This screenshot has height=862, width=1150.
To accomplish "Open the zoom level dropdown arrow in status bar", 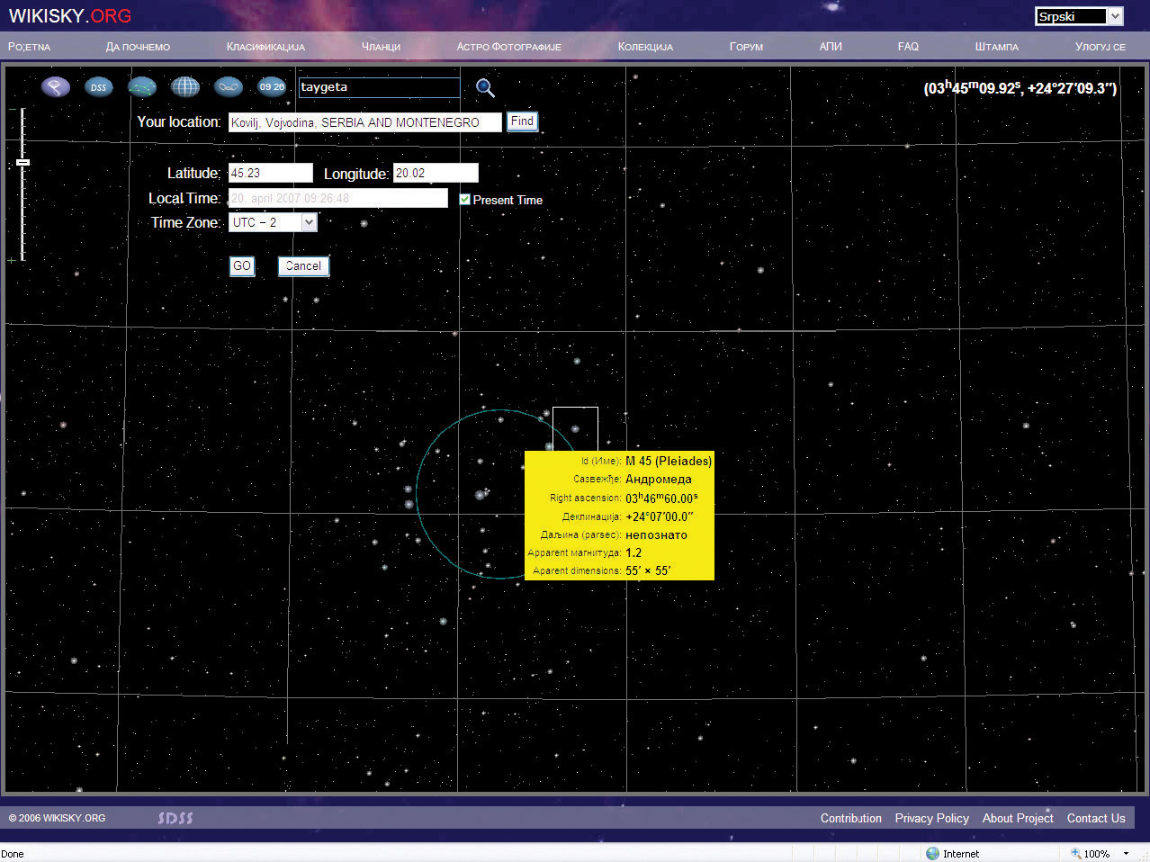I will tap(1126, 854).
